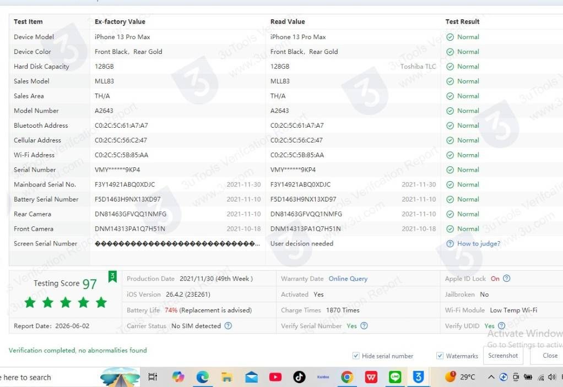563x387 pixels.
Task: Open the network status tray icon
Action: pyautogui.click(x=541, y=377)
